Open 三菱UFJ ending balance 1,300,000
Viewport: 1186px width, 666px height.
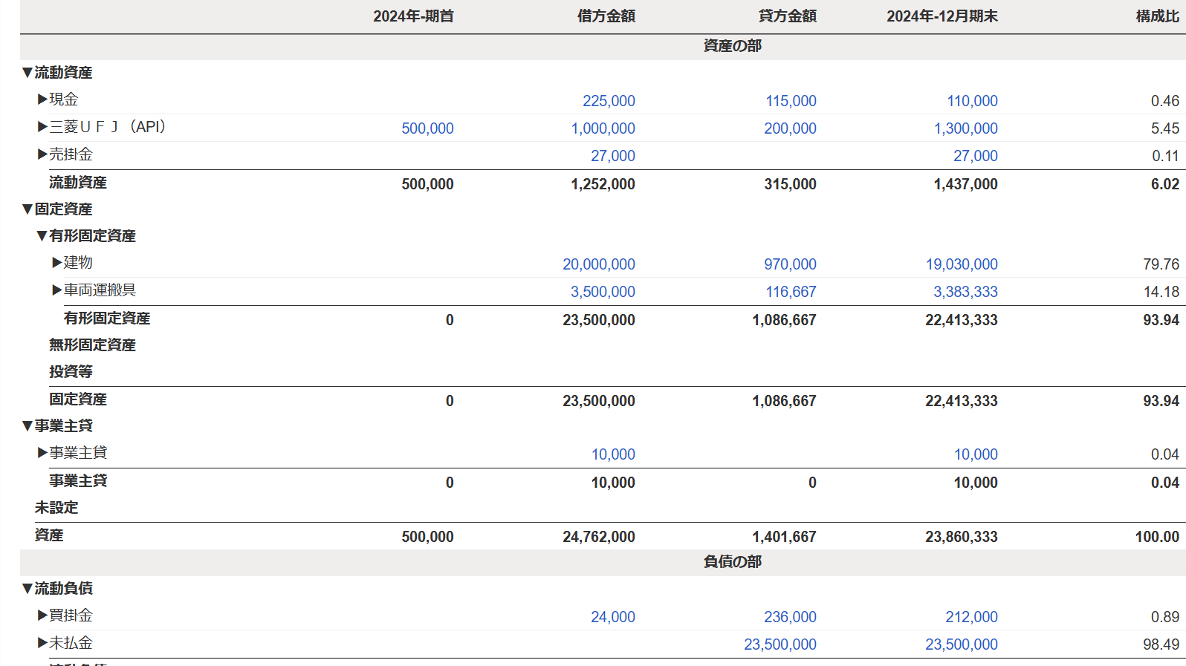[x=965, y=128]
